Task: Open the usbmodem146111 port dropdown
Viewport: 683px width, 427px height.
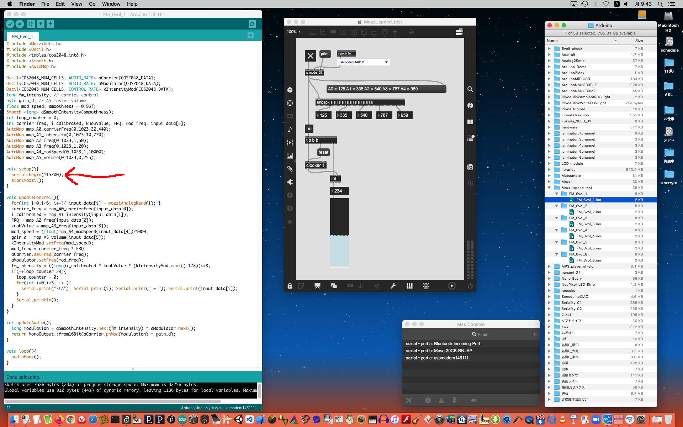Action: pyautogui.click(x=386, y=62)
